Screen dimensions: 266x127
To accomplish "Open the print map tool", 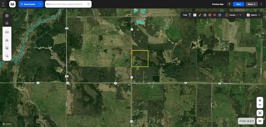I will point(220,15).
